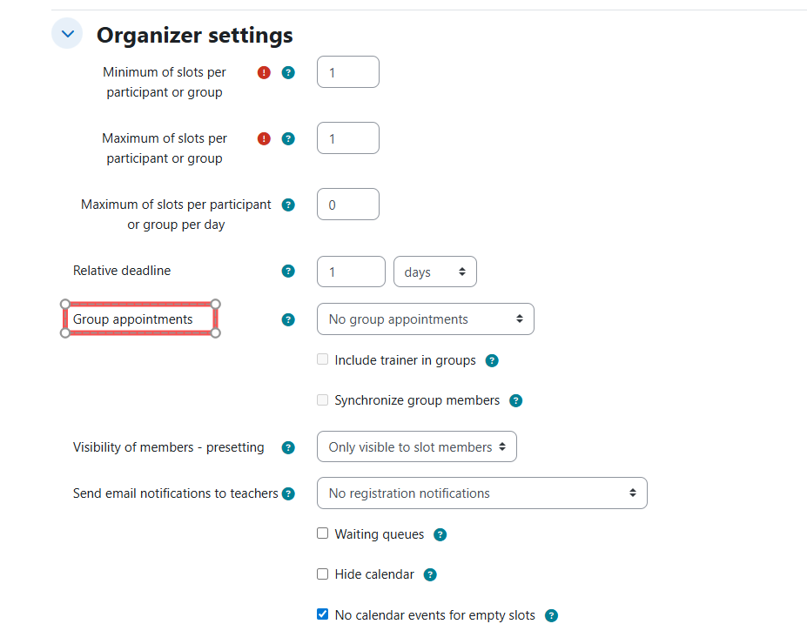Click help icon for Relative deadline
The height and width of the screenshot is (624, 807).
tap(288, 271)
